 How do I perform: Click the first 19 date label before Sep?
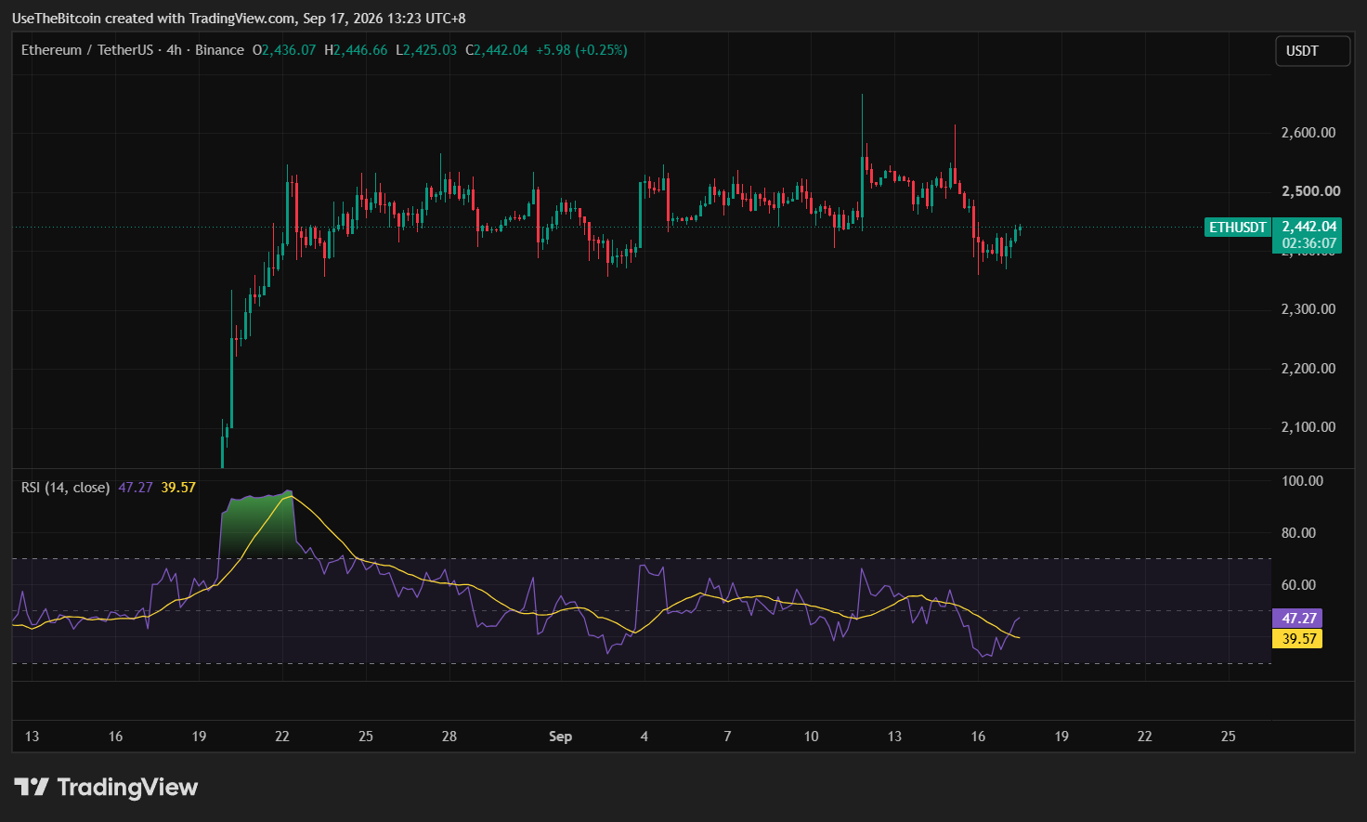click(199, 737)
